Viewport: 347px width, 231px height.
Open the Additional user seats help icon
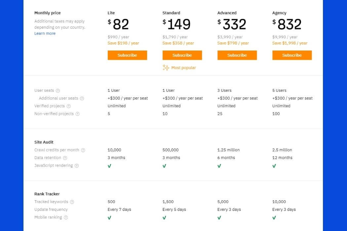click(82, 98)
